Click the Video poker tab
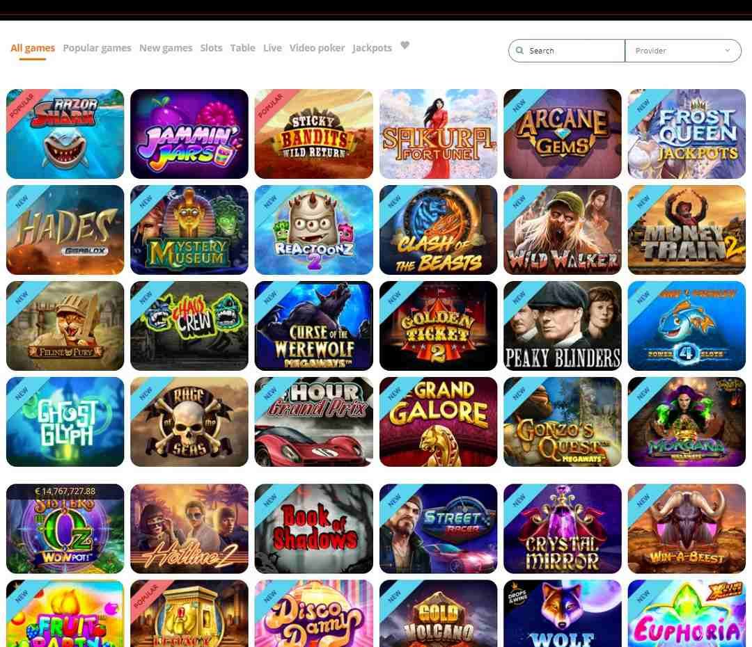752x647 pixels. (317, 48)
